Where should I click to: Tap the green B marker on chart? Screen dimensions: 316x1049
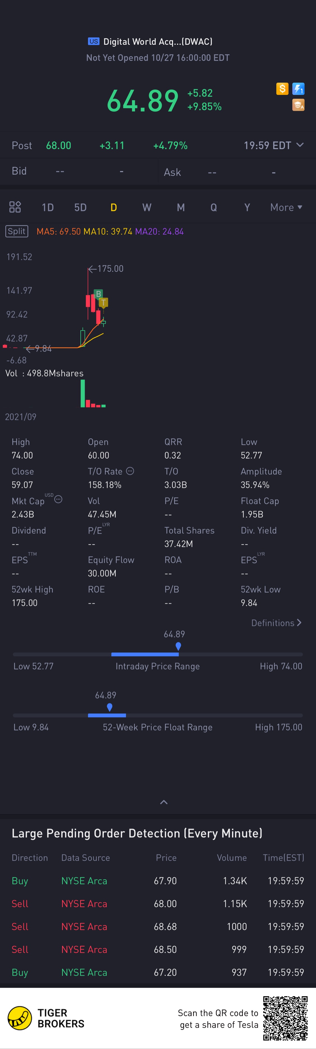tap(98, 293)
